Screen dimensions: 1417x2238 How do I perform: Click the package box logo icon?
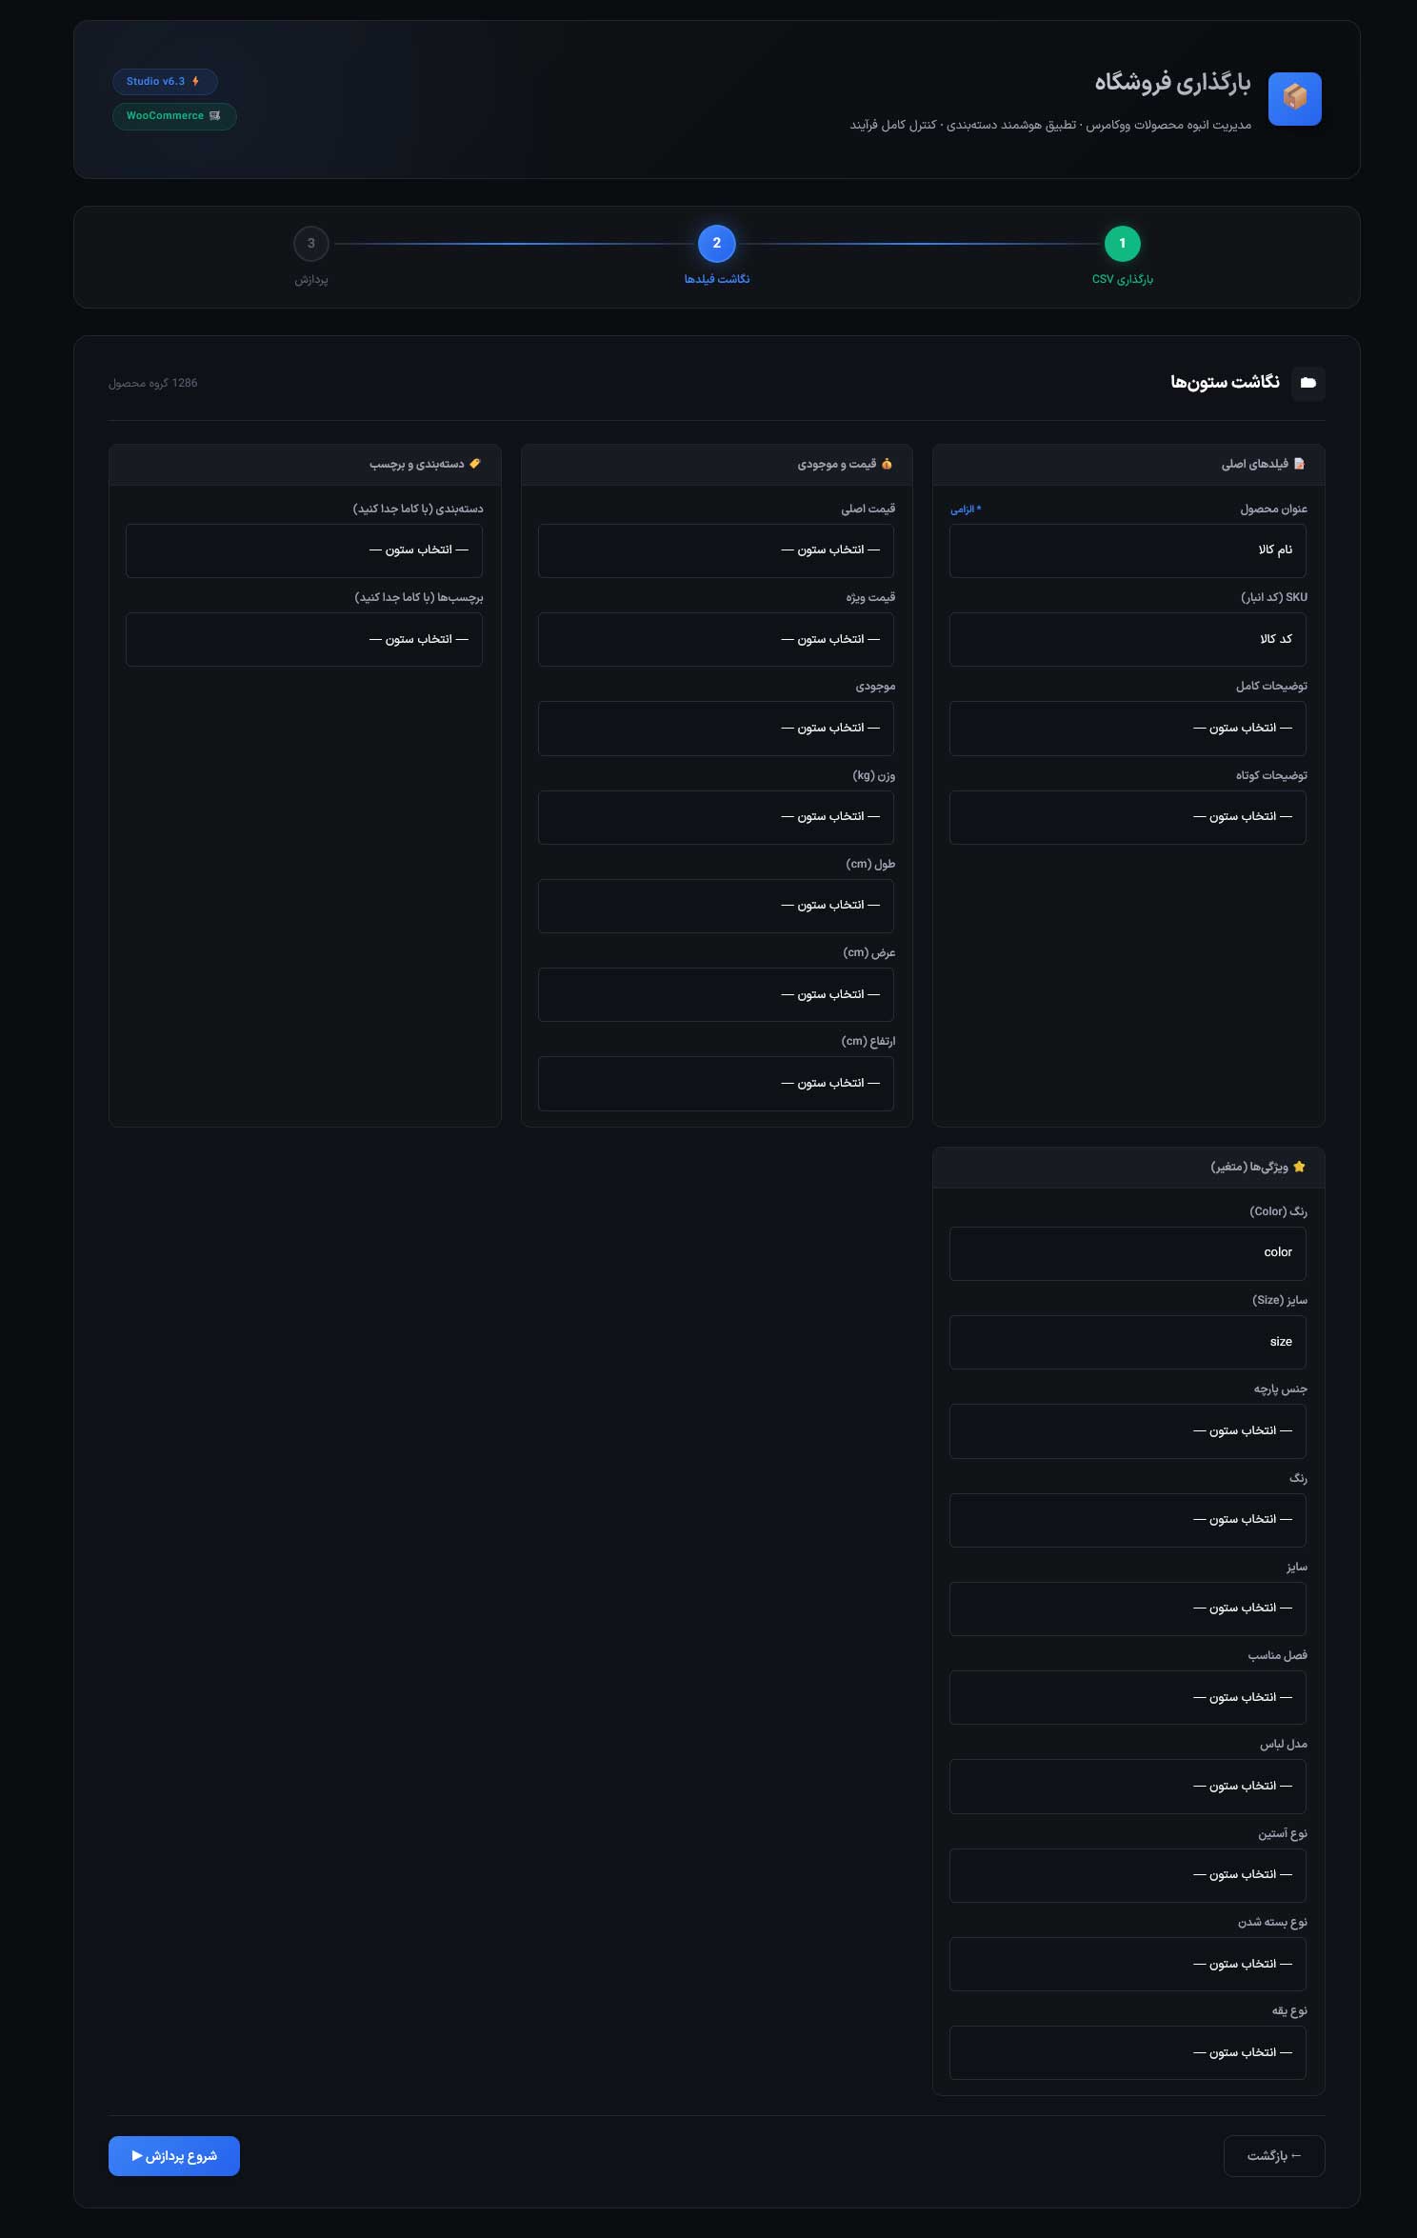pos(1294,98)
